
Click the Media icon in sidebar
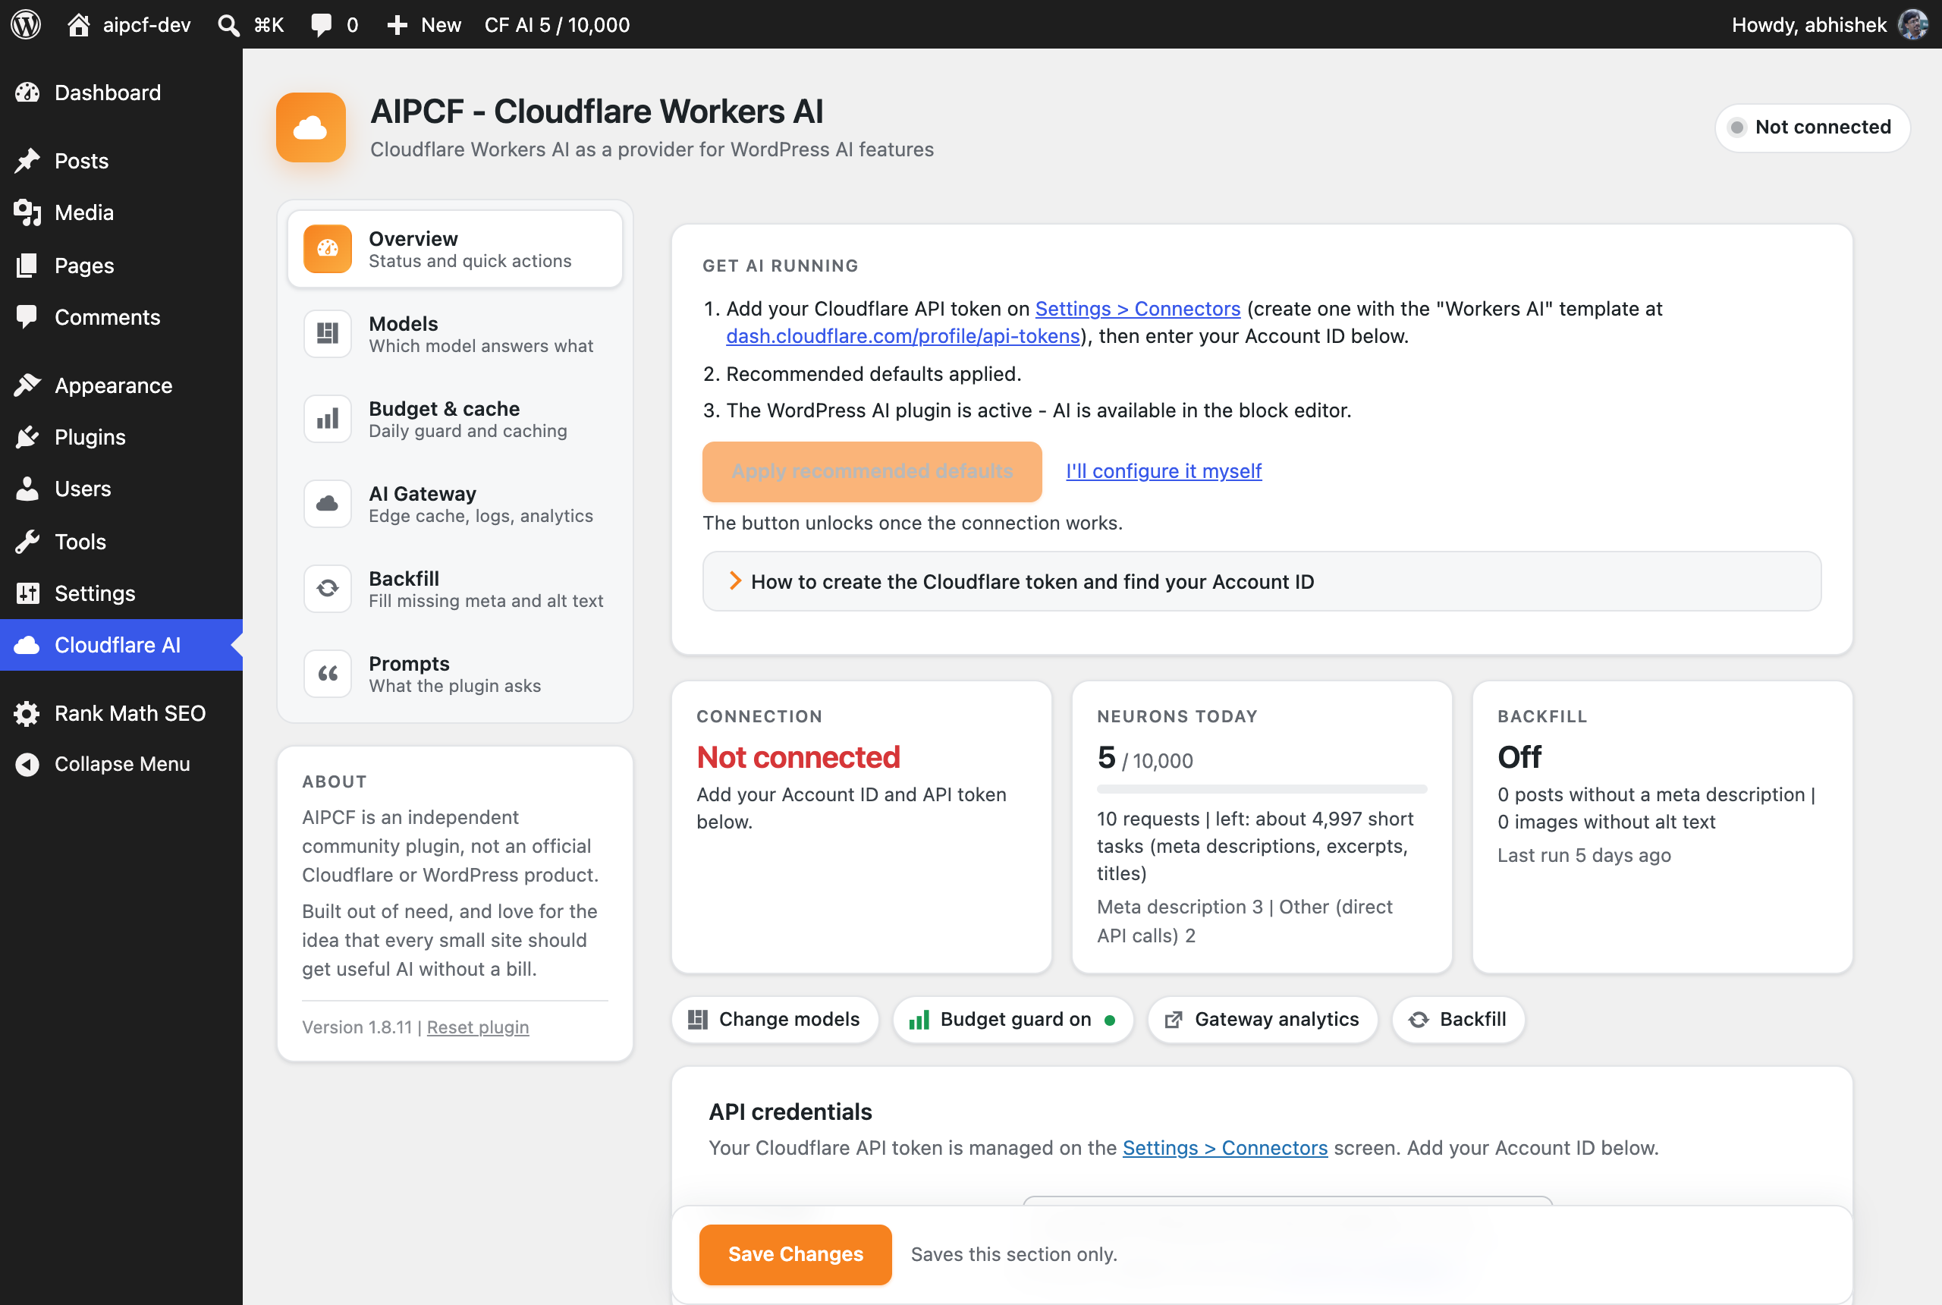27,212
